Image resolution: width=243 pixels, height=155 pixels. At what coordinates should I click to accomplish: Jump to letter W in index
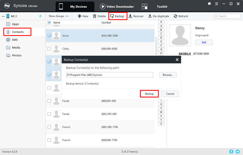point(161,112)
